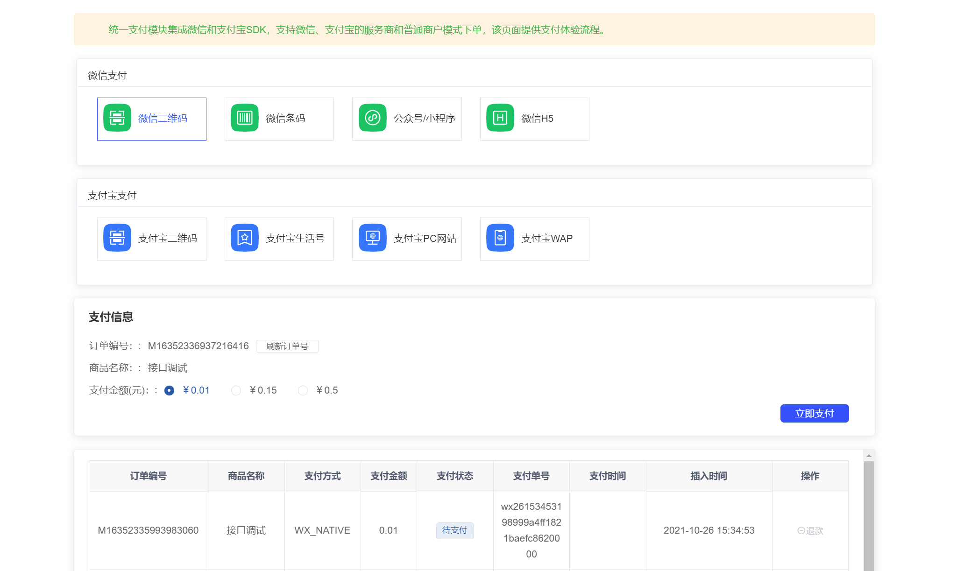Pick the 公众号/小程序 mini-program icon

coord(372,118)
